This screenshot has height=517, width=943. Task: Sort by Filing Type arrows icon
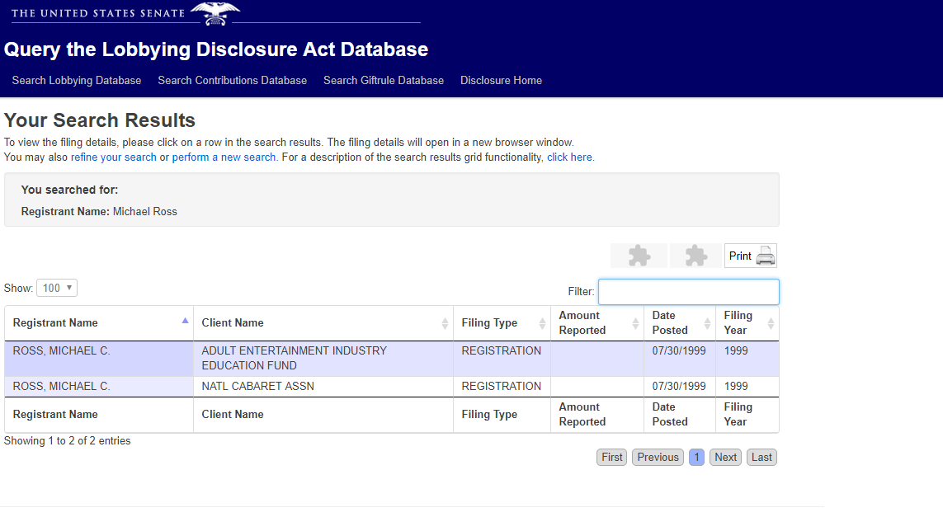542,323
